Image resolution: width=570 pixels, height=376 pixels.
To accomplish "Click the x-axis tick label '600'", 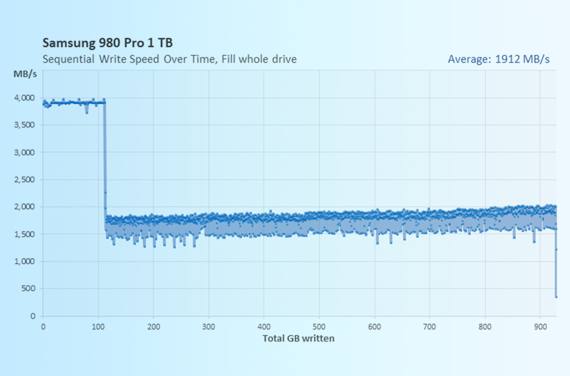I will [x=374, y=327].
